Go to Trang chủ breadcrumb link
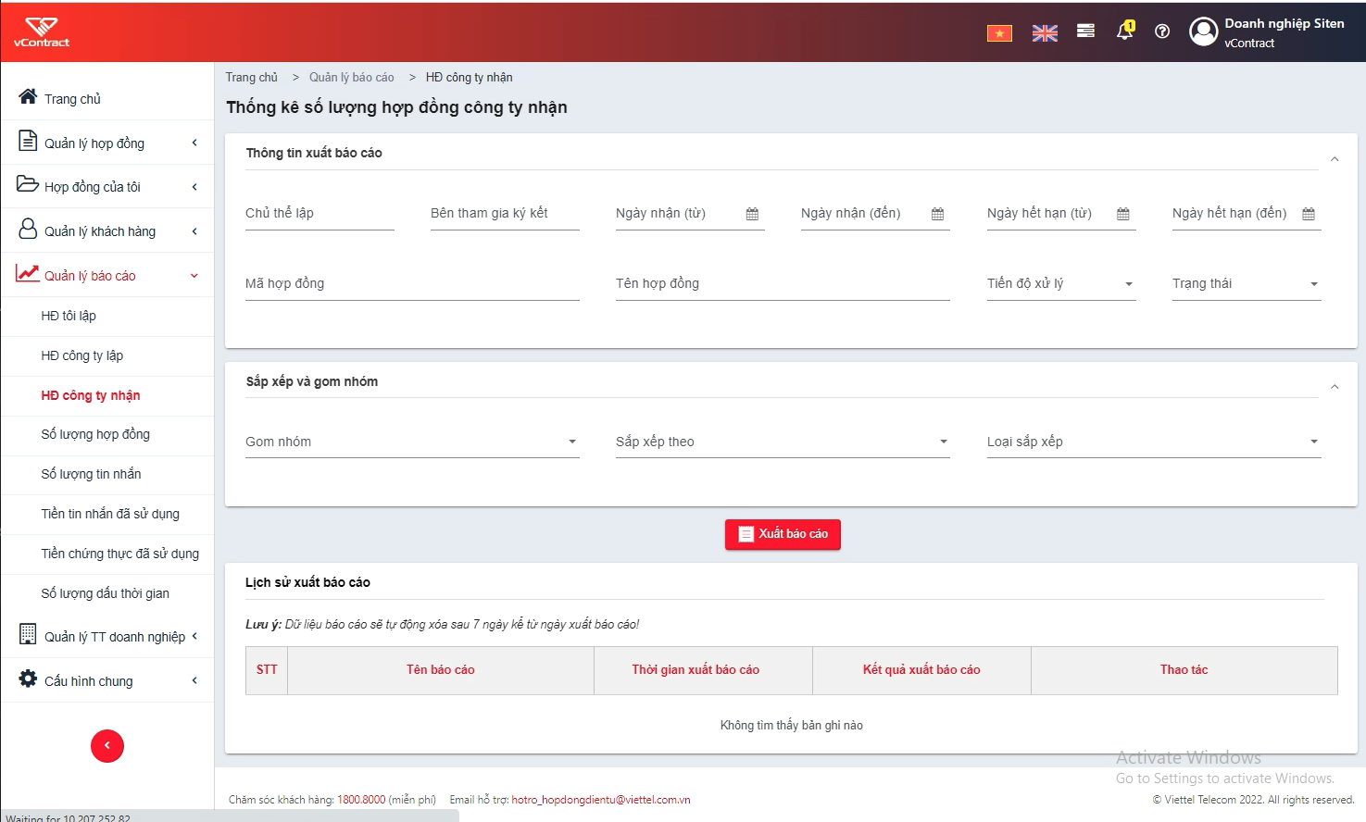The image size is (1366, 822). 252,78
